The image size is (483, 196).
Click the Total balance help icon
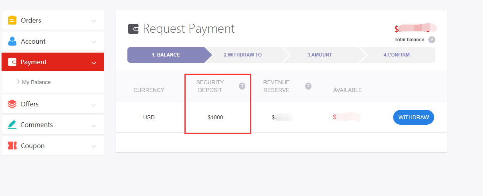(x=431, y=40)
